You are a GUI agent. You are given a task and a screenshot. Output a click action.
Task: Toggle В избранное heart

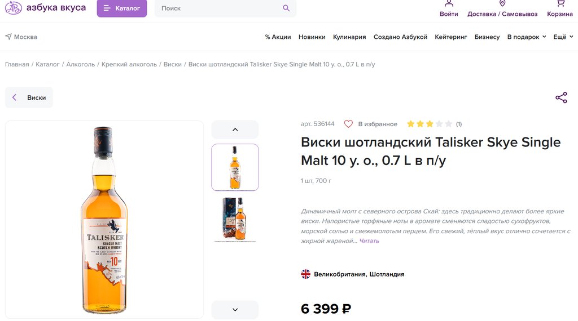[x=348, y=124]
